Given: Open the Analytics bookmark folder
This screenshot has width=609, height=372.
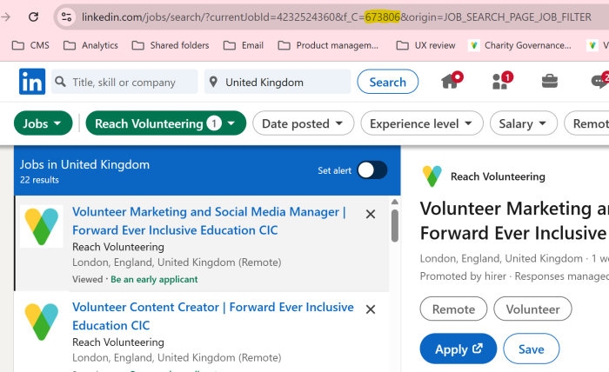Looking at the screenshot, I should pos(90,45).
